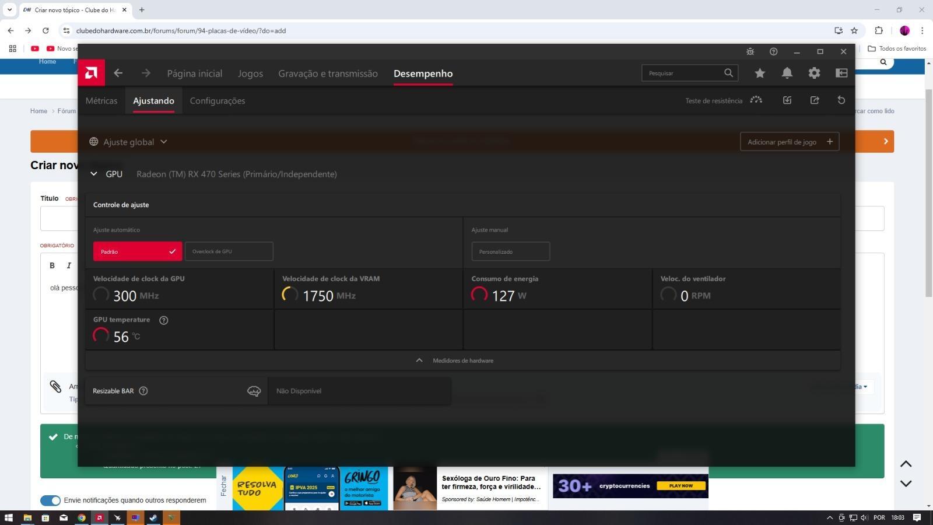Click the Mail app taskbar icon
933x525 pixels.
pos(64,517)
